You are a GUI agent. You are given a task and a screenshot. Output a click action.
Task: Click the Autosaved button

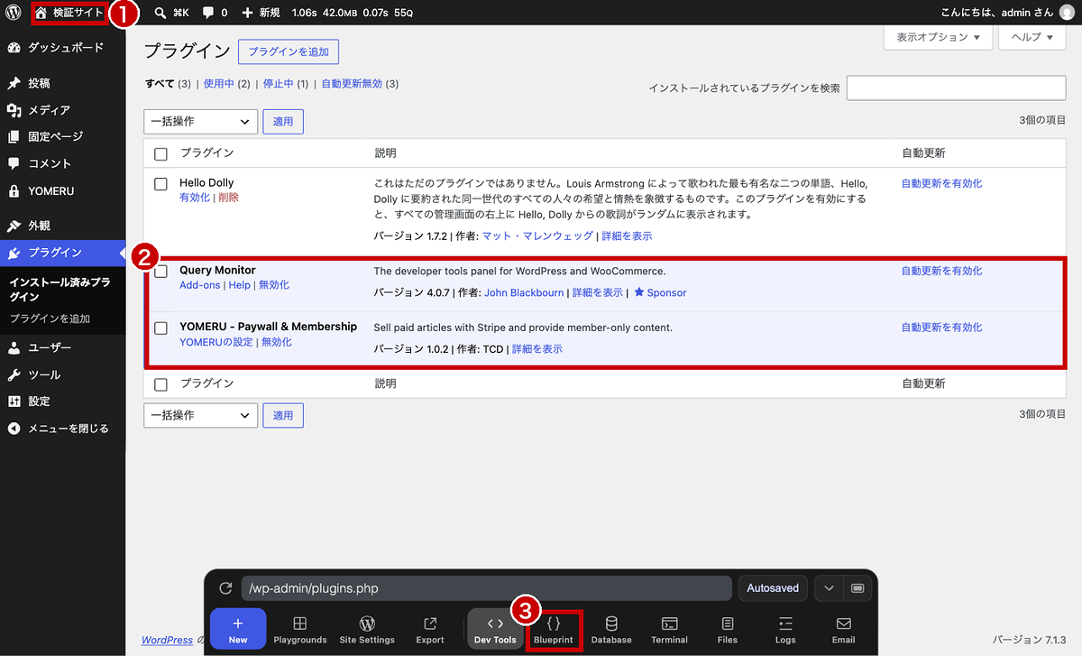click(x=773, y=588)
